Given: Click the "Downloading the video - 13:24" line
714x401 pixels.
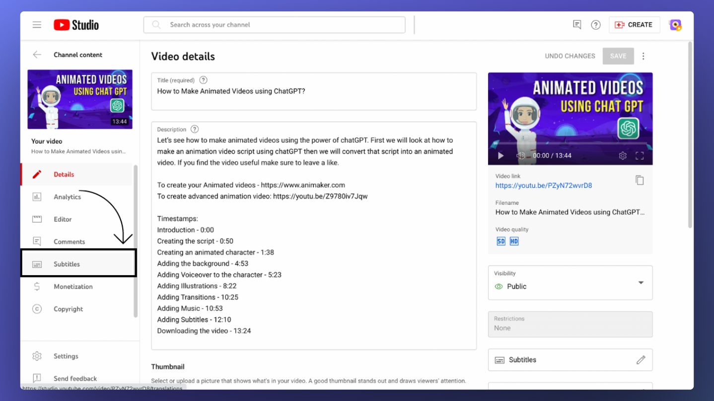Looking at the screenshot, I should 204,331.
